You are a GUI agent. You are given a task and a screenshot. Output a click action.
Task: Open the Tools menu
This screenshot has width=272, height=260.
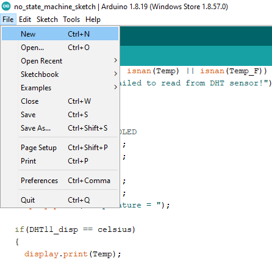pos(71,20)
